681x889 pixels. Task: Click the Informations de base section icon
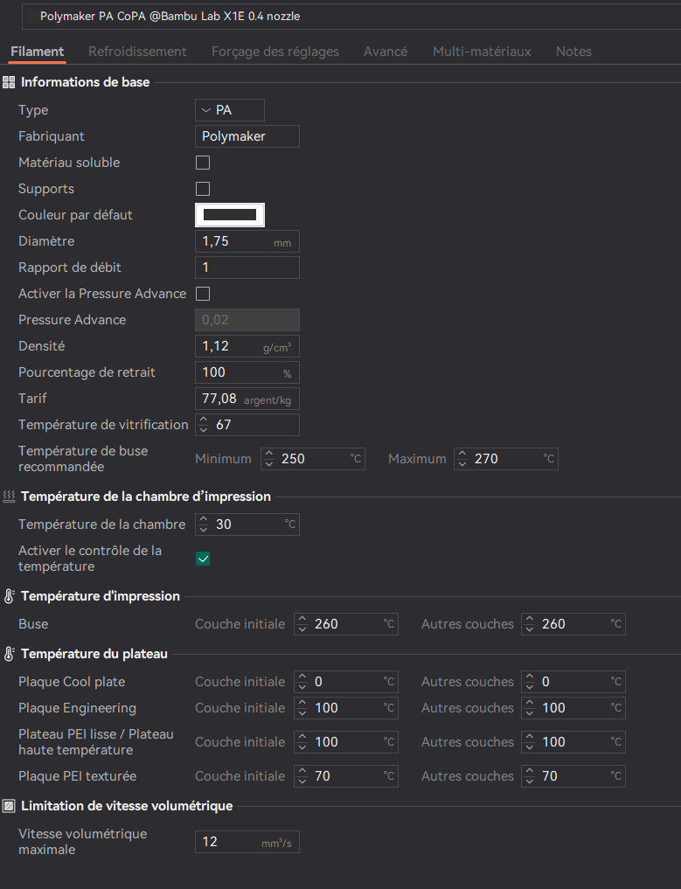click(9, 82)
